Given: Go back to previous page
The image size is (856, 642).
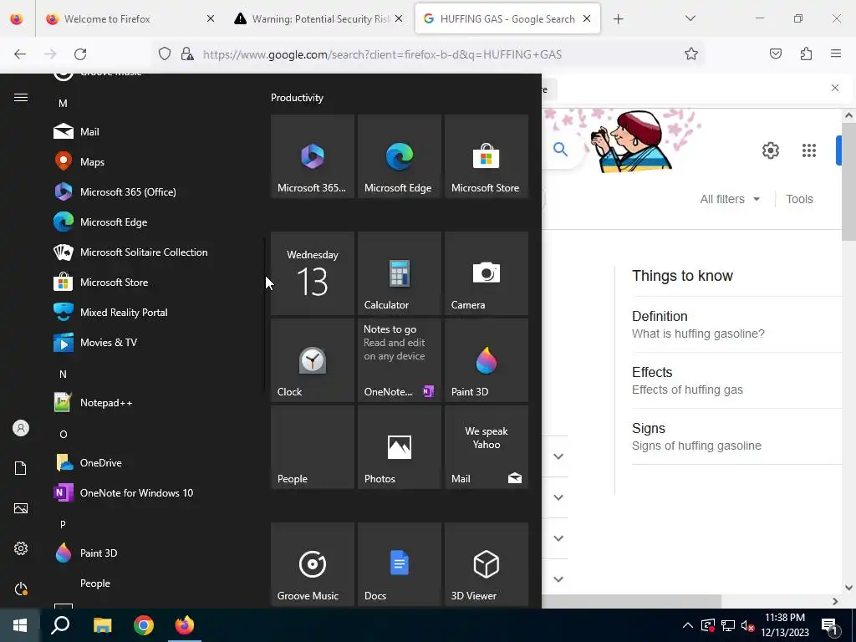Looking at the screenshot, I should (20, 54).
